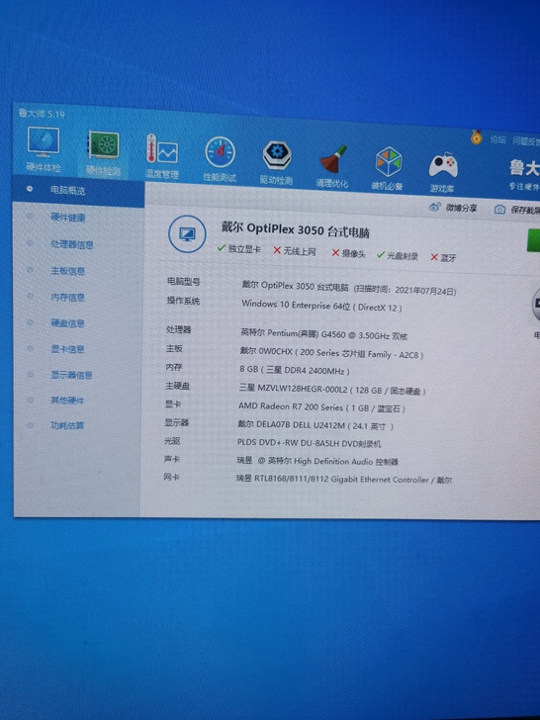
Task: Click the computer monitor overview icon
Action: point(187,234)
